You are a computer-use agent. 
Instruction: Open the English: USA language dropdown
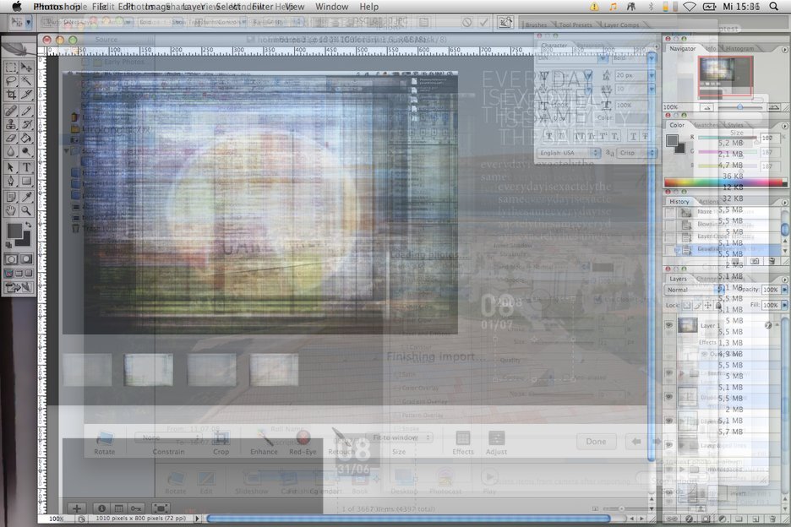[569, 153]
